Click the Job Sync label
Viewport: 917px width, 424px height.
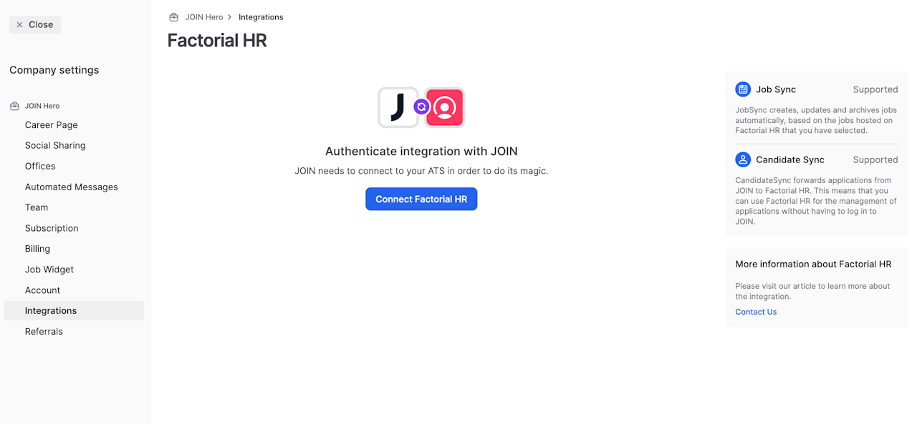click(x=776, y=89)
